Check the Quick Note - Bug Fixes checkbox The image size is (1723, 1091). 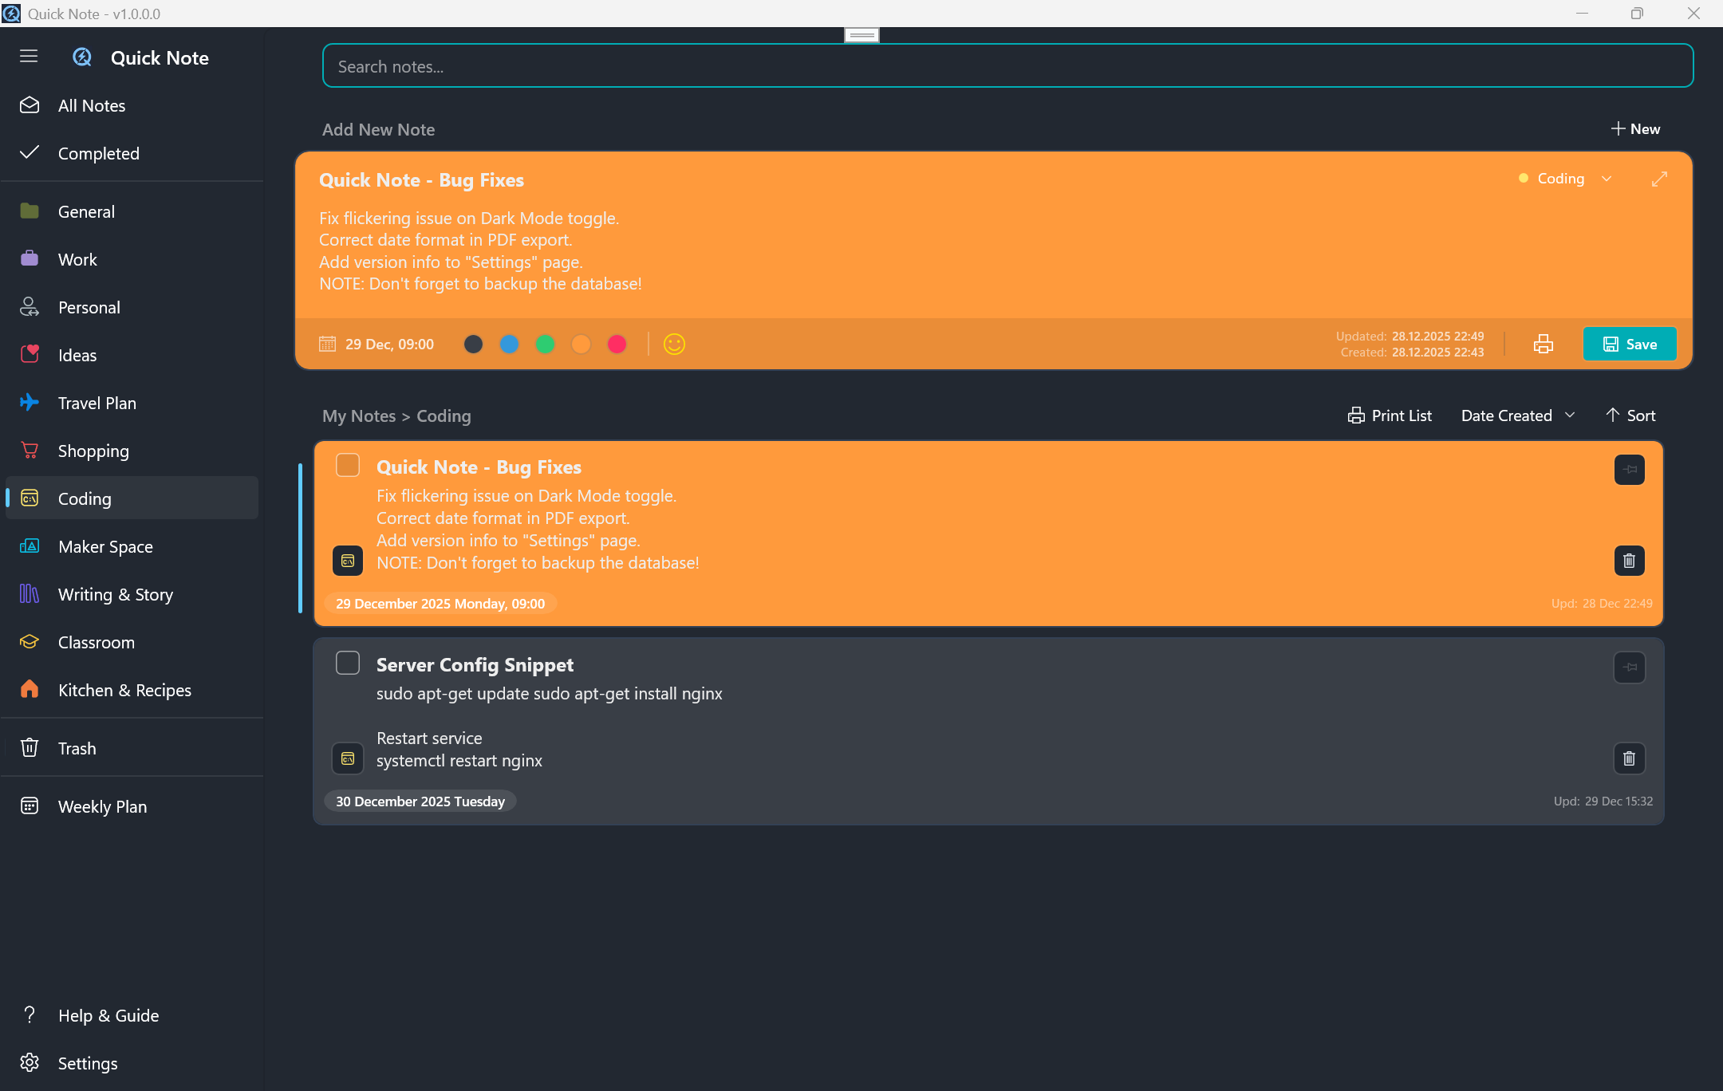pyautogui.click(x=348, y=465)
